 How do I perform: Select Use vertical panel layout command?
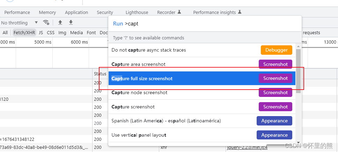(202, 135)
